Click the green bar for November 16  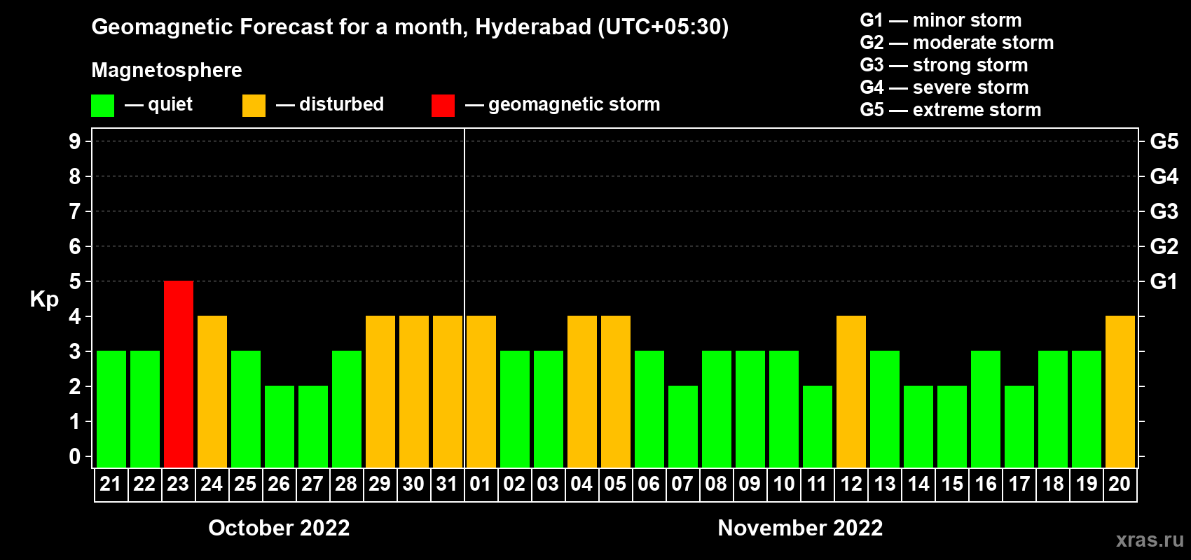coord(986,409)
